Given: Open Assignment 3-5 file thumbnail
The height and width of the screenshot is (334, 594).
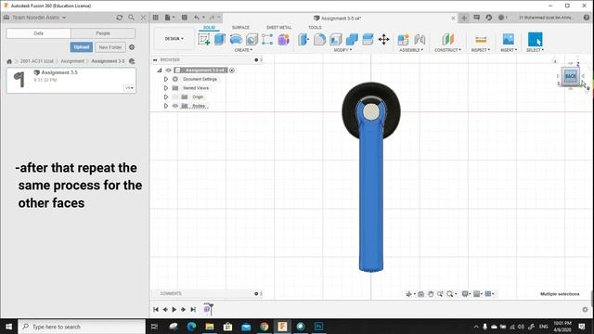Looking at the screenshot, I should pos(19,80).
